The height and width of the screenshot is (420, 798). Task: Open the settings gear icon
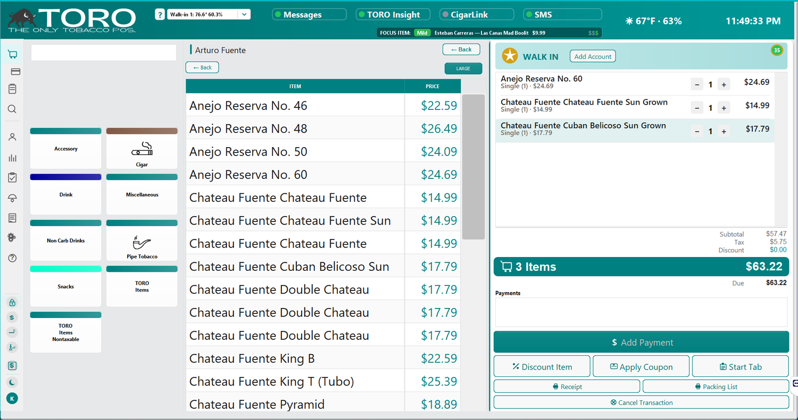12,238
